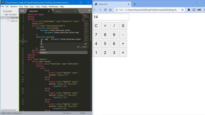205x115 pixels.
Task: Click Tab Size: 4 in status bar
Action: [67, 113]
